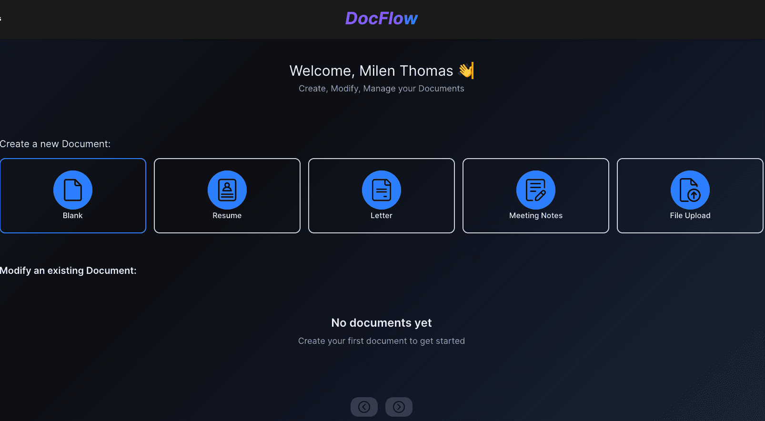
Task: Click the "Modify an existing Document:" heading
Action: pyautogui.click(x=68, y=271)
